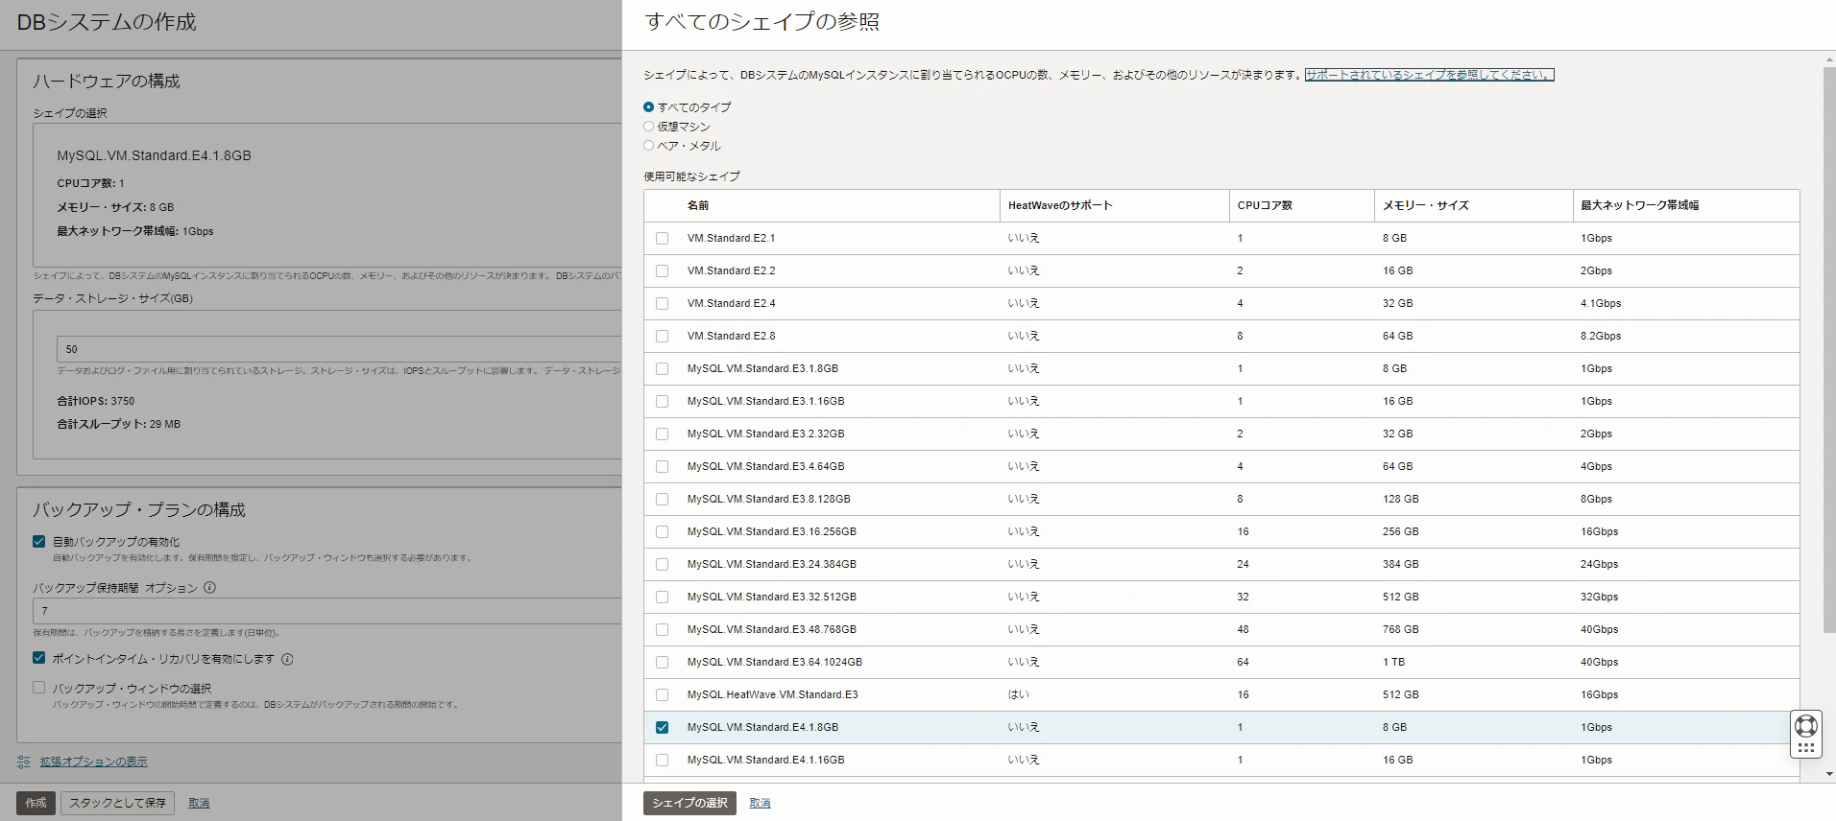Toggle point-in-time recovery checkbox
The width and height of the screenshot is (1836, 821).
pos(38,658)
